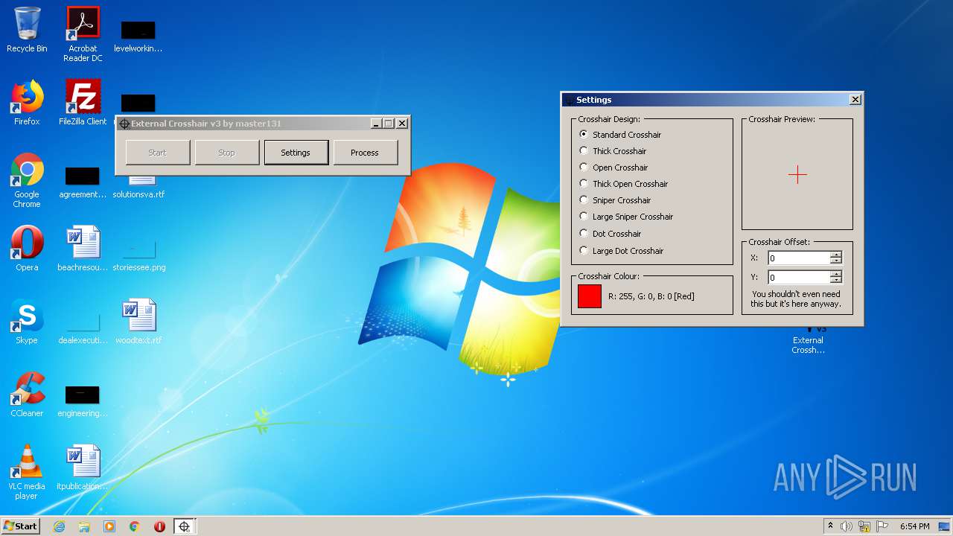Open Skype desktop shortcut

coord(27,322)
